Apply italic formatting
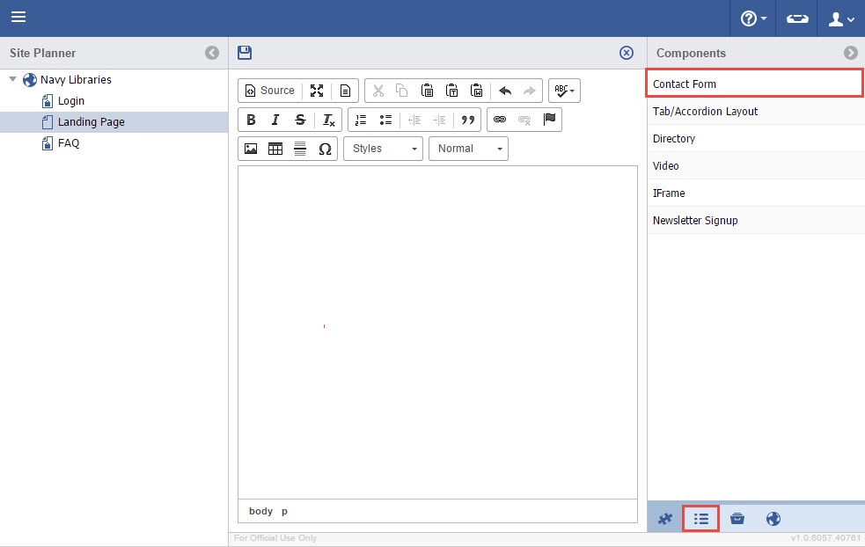Image resolution: width=865 pixels, height=547 pixels. click(x=275, y=120)
